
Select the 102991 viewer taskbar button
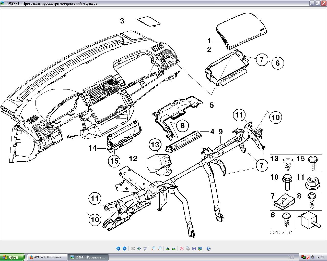point(88,257)
